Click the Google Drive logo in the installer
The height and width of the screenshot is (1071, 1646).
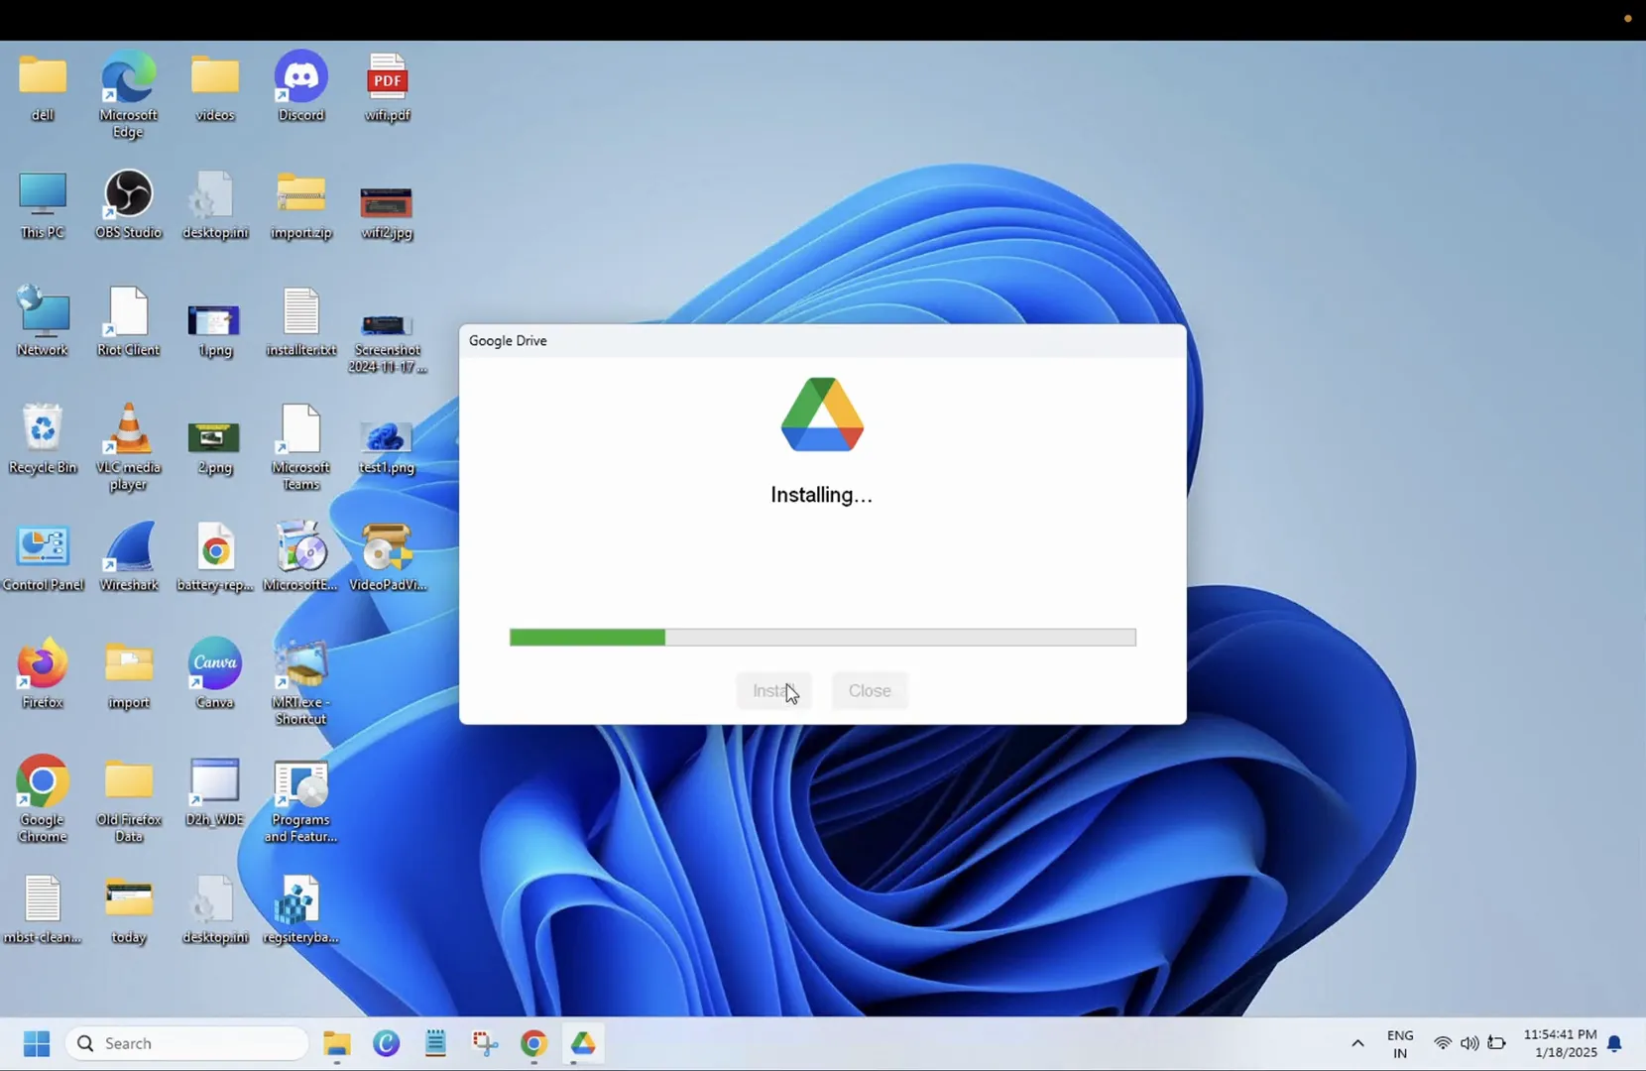[x=822, y=415]
